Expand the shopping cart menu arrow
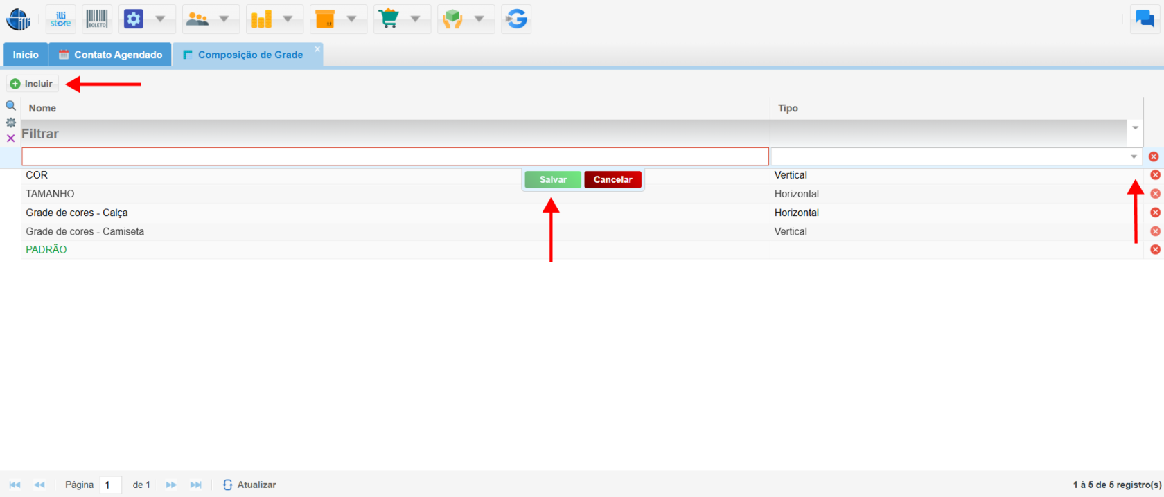The width and height of the screenshot is (1164, 497). (416, 19)
